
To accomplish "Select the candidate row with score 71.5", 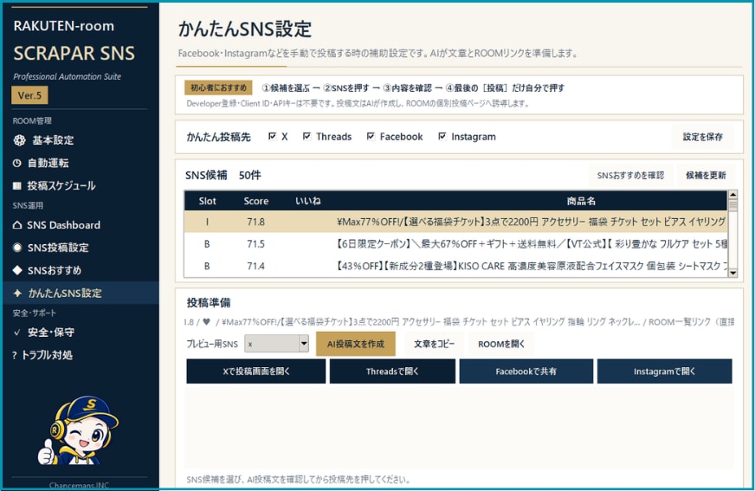I will coord(455,244).
